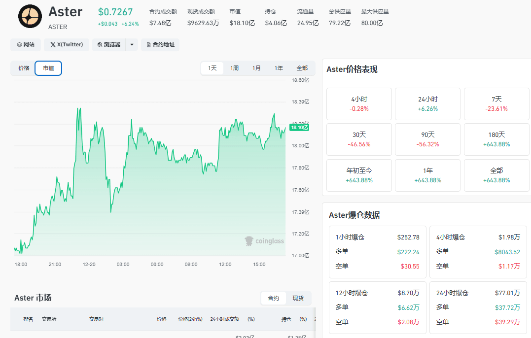Select the 1周 time range
531x338 pixels.
[x=234, y=68]
